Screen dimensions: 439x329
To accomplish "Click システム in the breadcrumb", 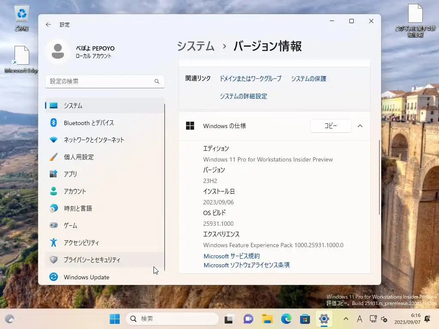I will [x=195, y=46].
